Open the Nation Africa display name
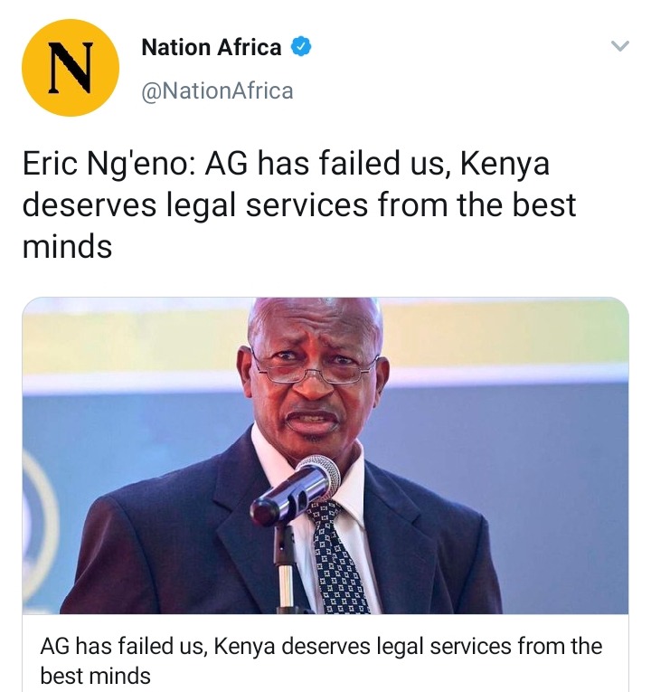This screenshot has height=692, width=651. (212, 47)
